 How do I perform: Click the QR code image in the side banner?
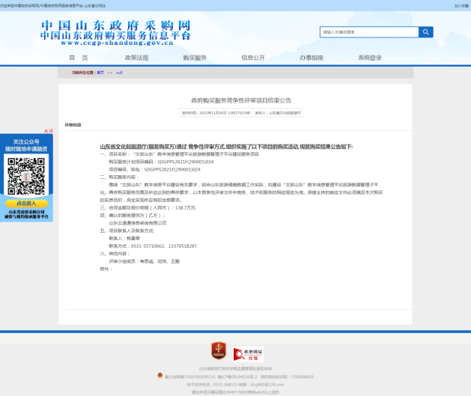[x=25, y=177]
